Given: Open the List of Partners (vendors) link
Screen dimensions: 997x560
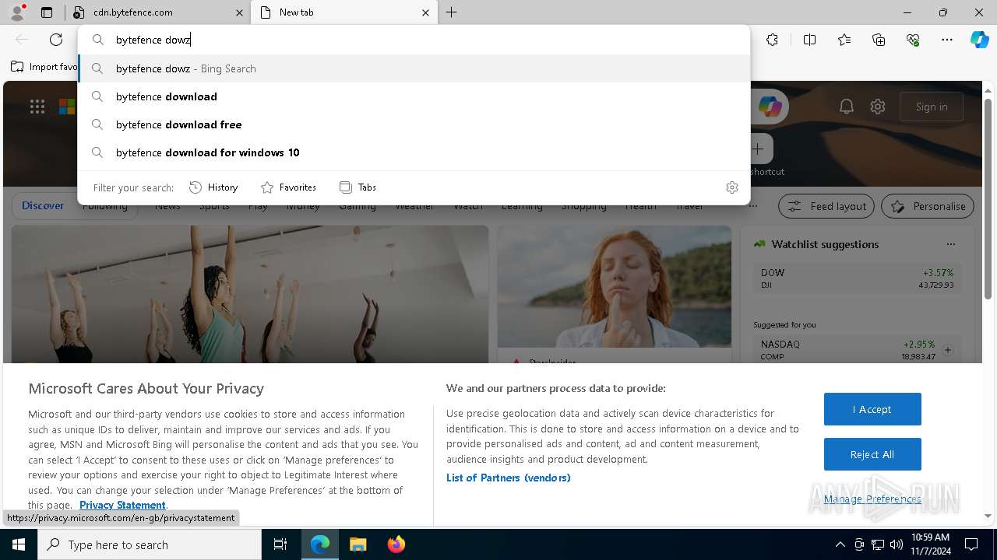Looking at the screenshot, I should [x=508, y=478].
